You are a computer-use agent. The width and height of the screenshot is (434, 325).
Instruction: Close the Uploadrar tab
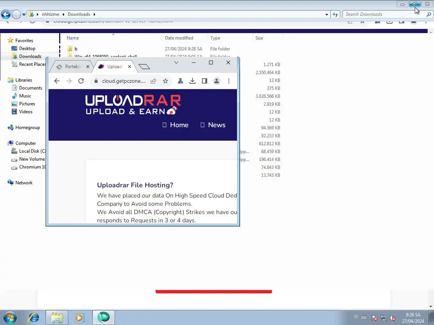tap(130, 67)
